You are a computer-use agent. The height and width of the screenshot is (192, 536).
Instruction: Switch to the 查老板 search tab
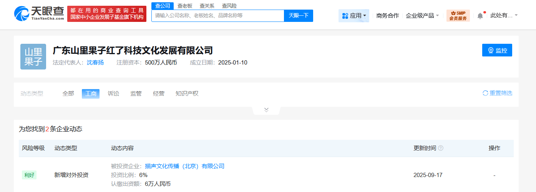[x=185, y=6]
